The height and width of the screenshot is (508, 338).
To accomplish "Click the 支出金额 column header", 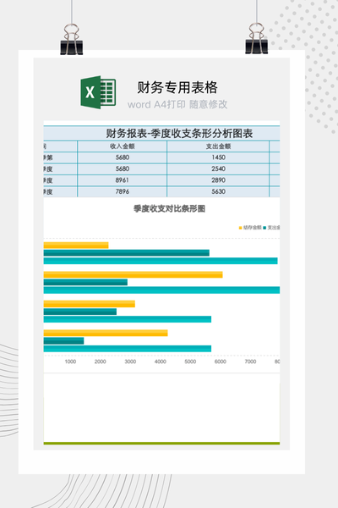I will click(x=218, y=146).
